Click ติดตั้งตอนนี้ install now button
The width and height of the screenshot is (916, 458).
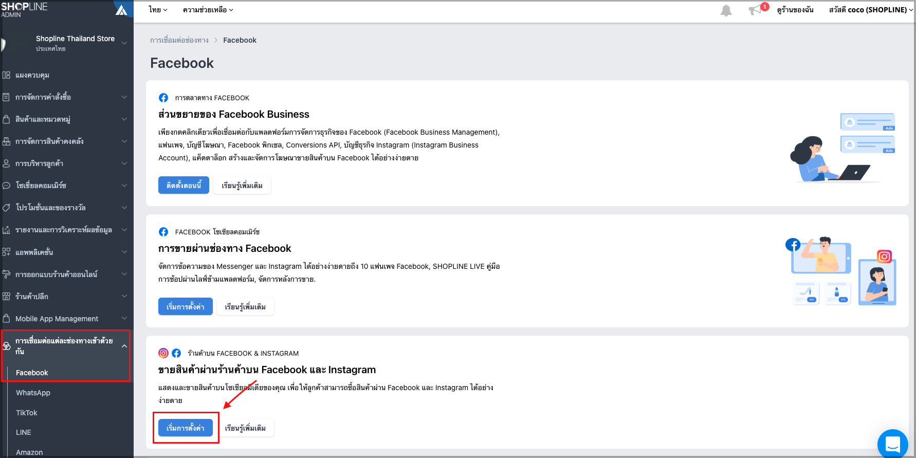(184, 185)
